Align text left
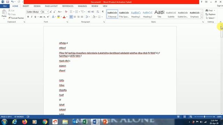This screenshot has width=223, height=125. point(71,17)
